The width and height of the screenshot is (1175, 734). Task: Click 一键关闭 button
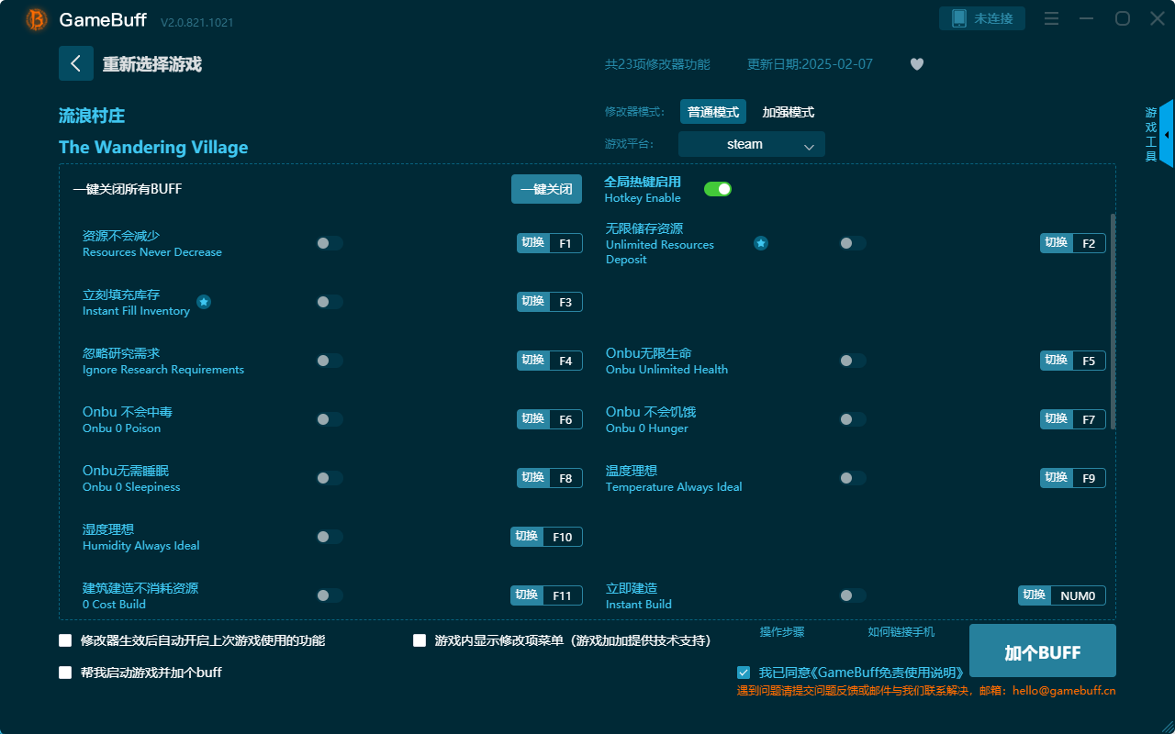(546, 189)
